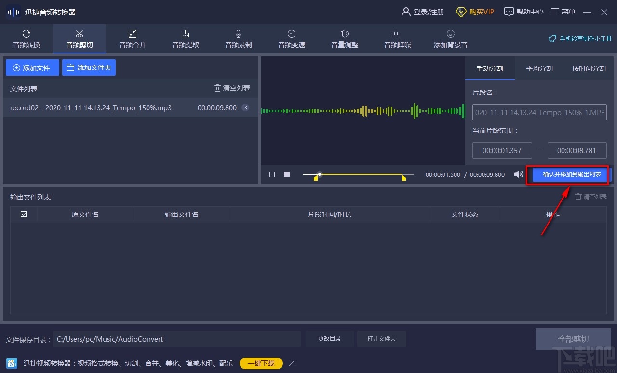Launch the 音频录制 recording tool

click(238, 39)
